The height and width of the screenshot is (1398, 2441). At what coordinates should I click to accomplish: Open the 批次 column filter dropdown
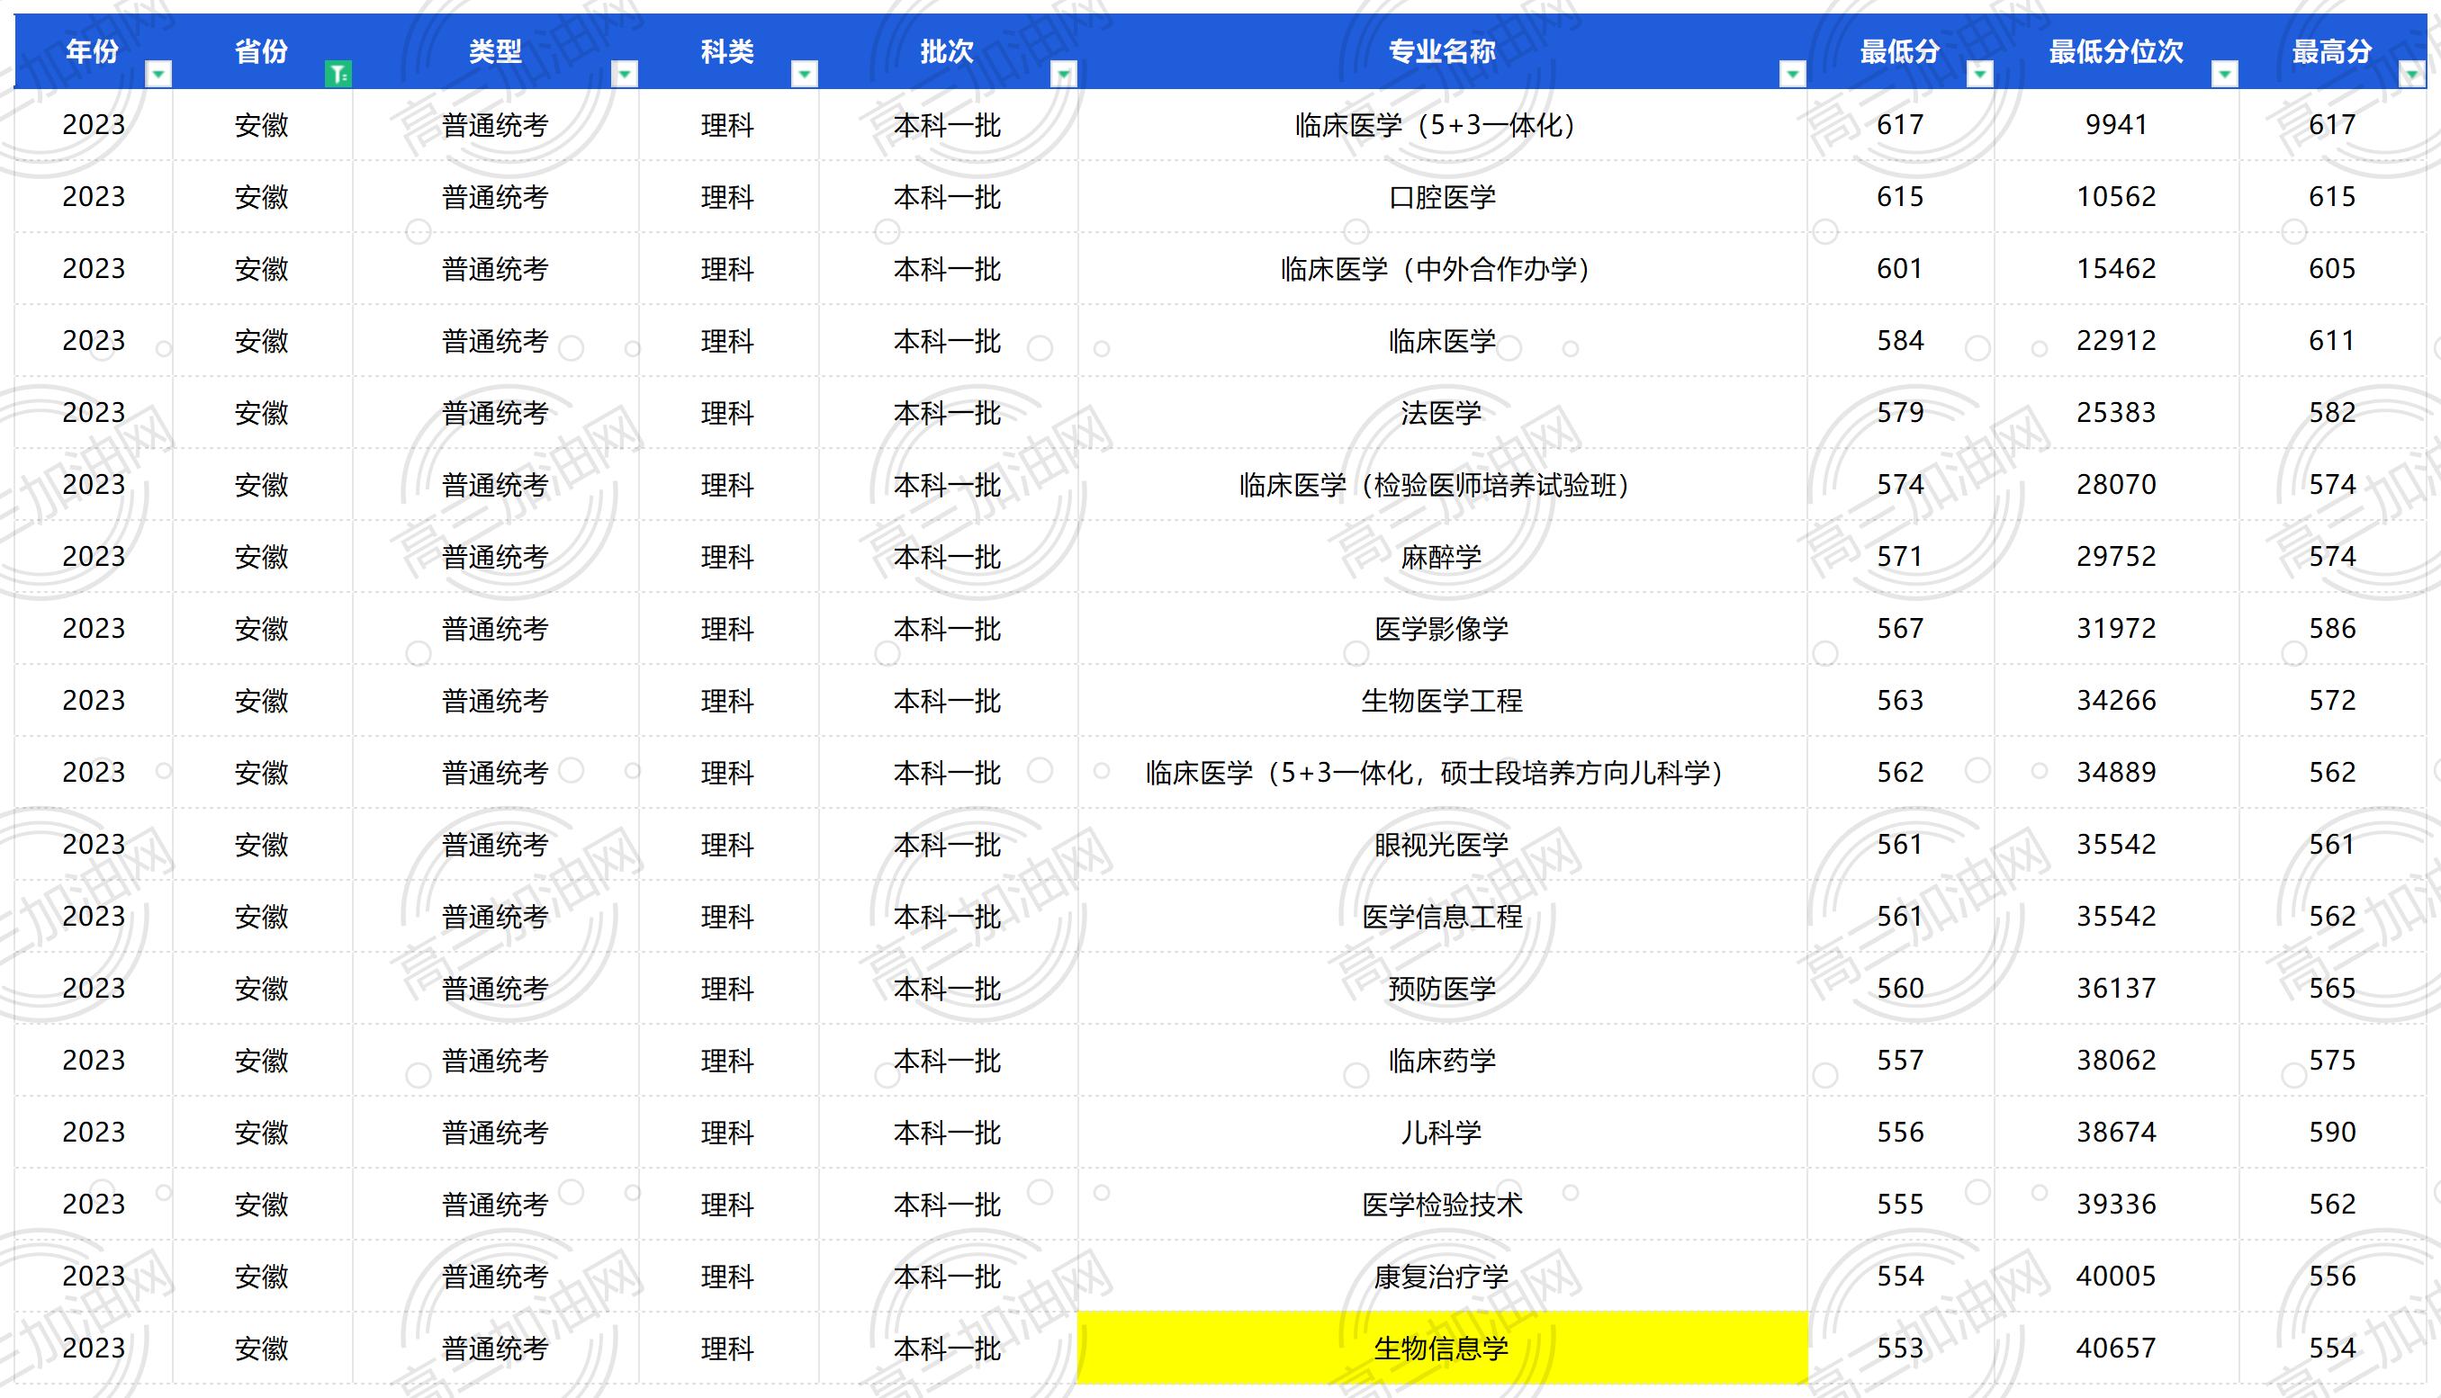[x=1063, y=74]
